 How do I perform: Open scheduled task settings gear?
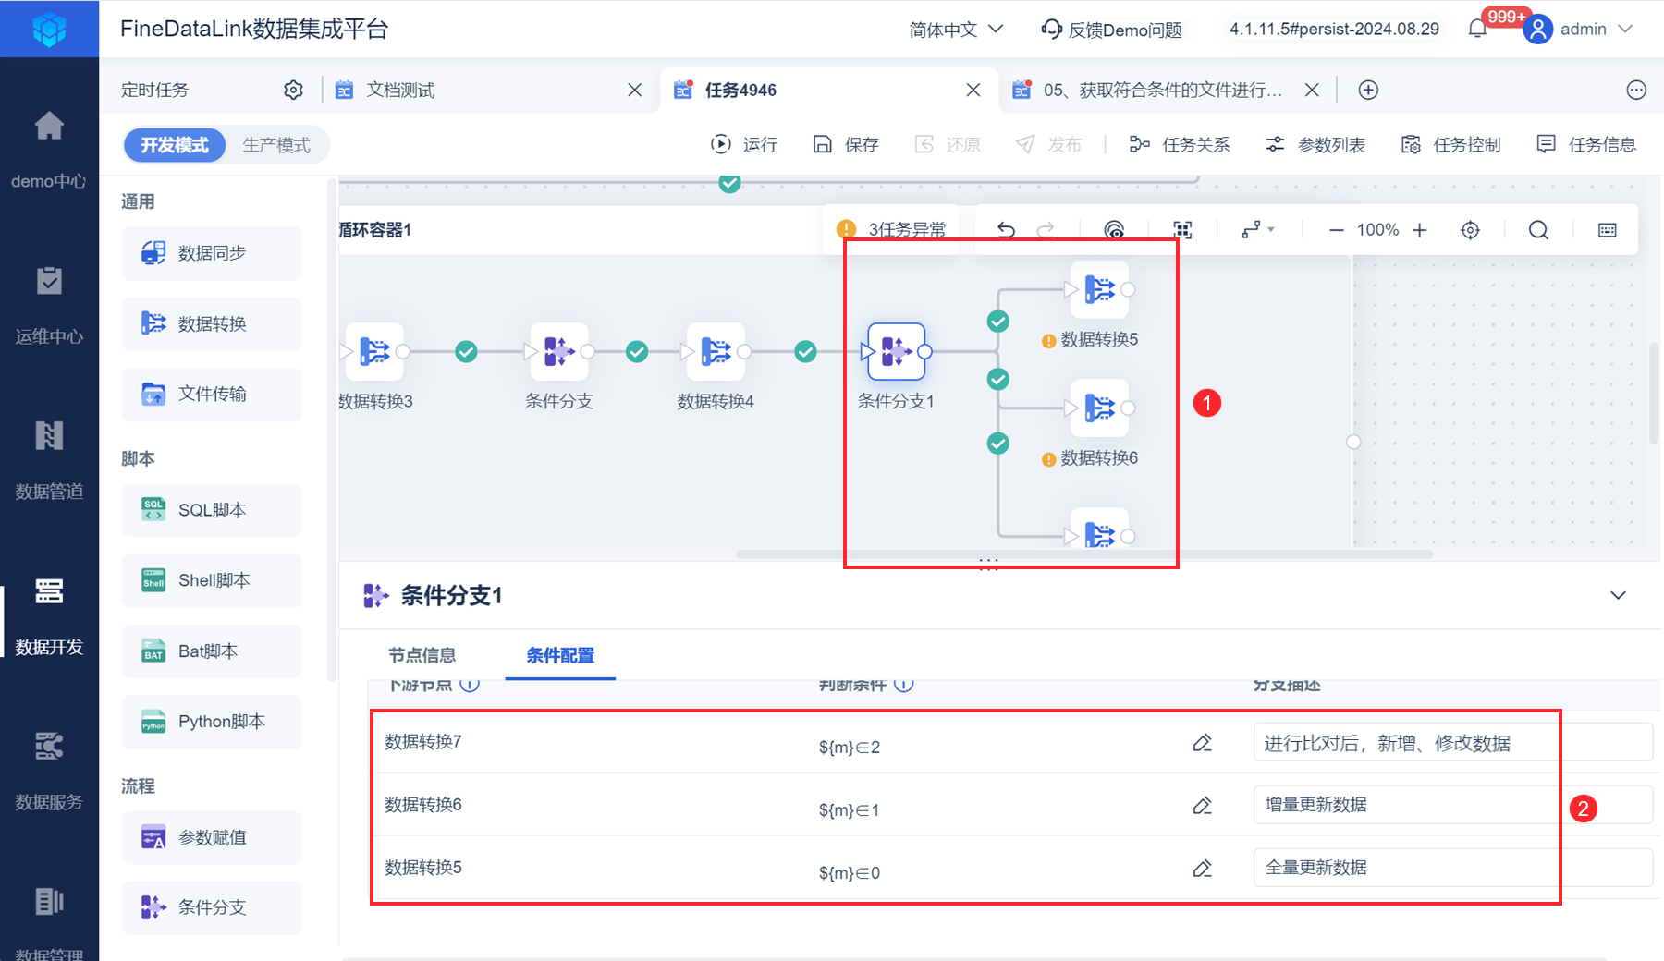293,90
